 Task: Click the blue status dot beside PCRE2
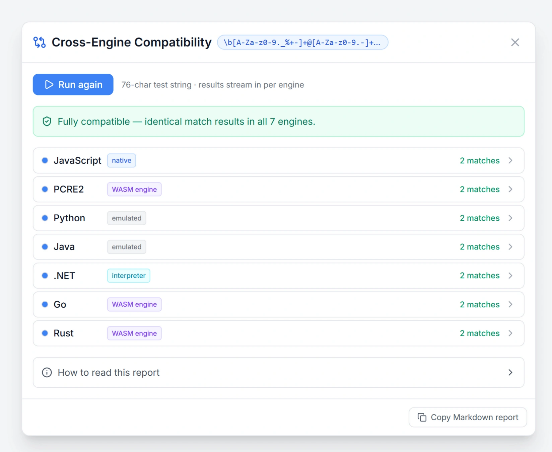[x=45, y=189]
